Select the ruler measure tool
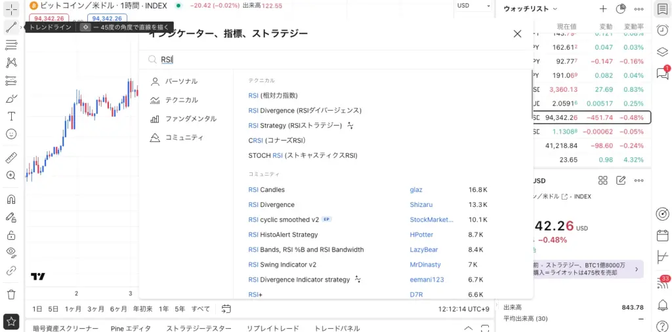The image size is (672, 332). coord(12,157)
